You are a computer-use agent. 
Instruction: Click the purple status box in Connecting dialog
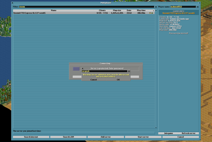click(x=76, y=69)
